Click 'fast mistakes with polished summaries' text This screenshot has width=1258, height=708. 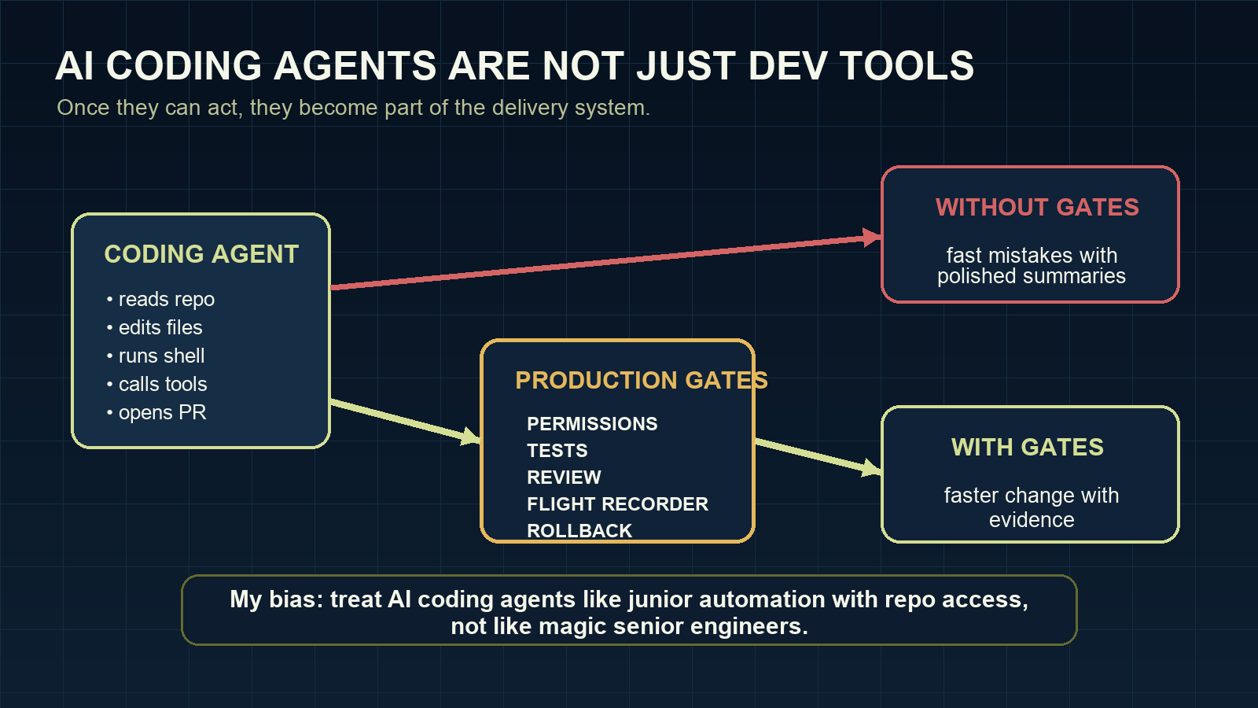coord(1031,266)
